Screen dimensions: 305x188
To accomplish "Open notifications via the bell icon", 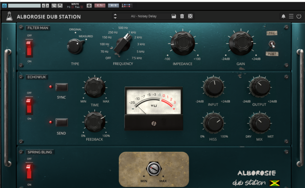I will tap(284, 17).
